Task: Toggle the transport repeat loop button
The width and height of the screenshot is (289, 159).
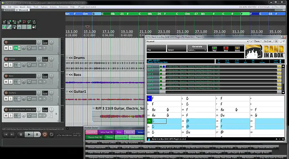Action: (x=52, y=135)
